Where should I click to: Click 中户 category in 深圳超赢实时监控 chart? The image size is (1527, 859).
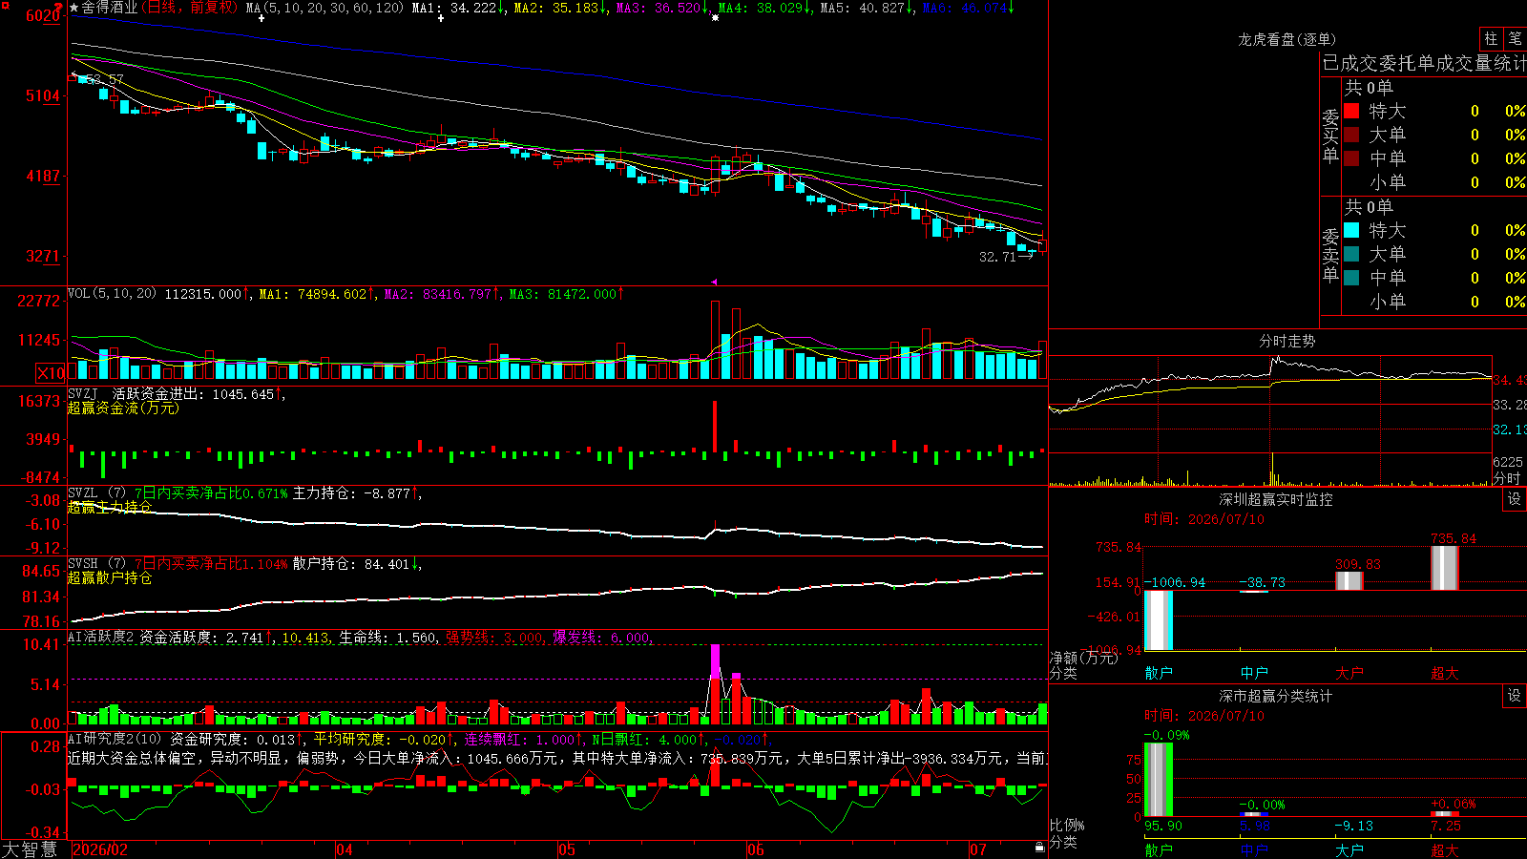(1254, 673)
